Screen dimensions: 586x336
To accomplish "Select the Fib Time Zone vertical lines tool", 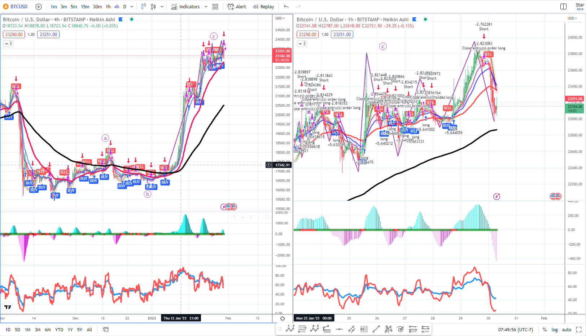I will tap(364, 329).
